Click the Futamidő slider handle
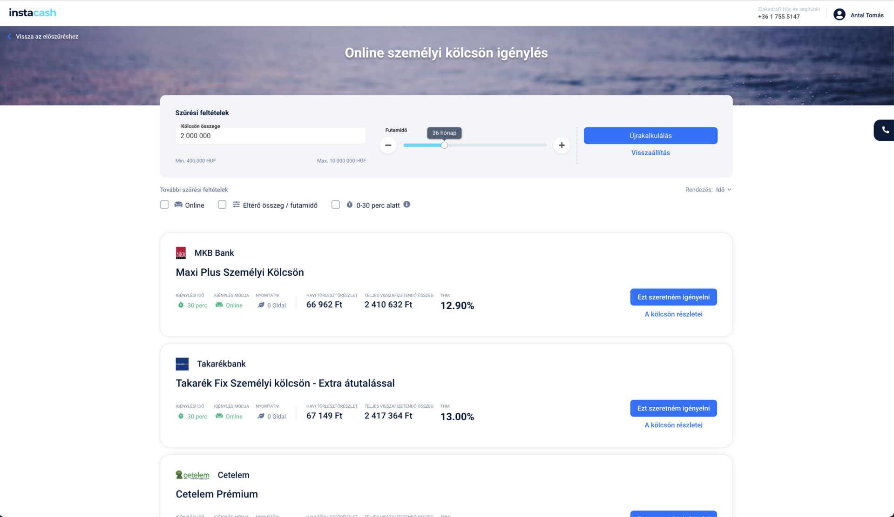 [x=444, y=145]
